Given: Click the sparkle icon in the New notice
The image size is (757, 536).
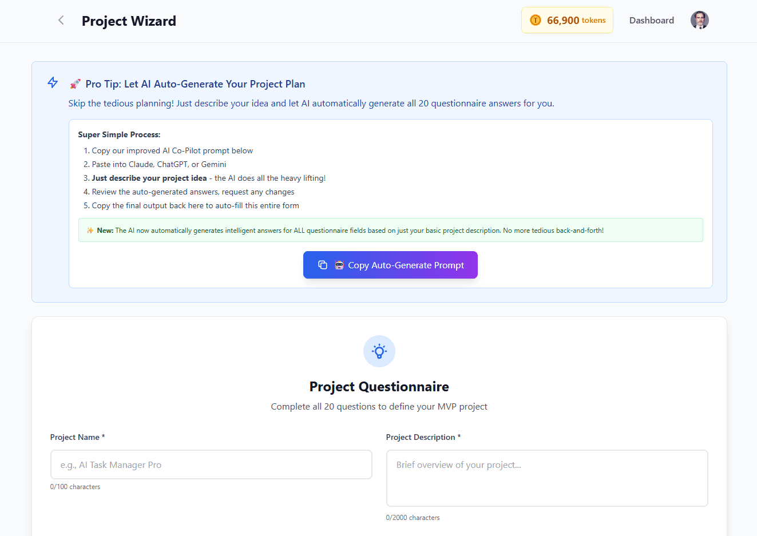Looking at the screenshot, I should [x=90, y=231].
